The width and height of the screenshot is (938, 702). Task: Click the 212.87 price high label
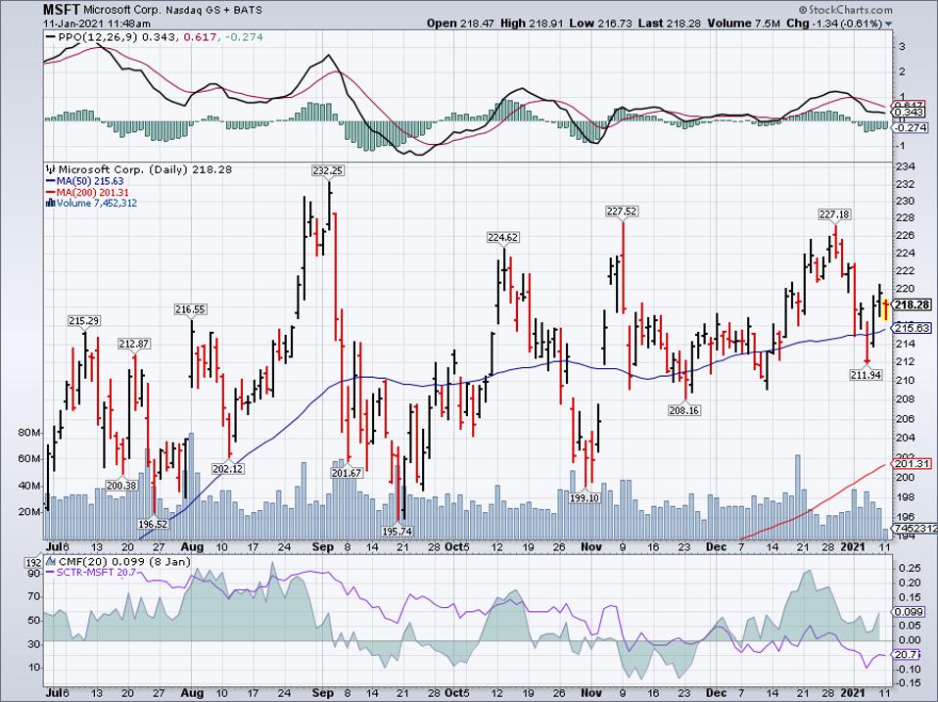point(134,344)
